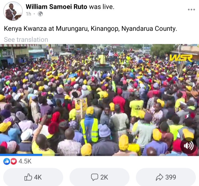
Task: Click the globe public audience icon
Action: 40,14
